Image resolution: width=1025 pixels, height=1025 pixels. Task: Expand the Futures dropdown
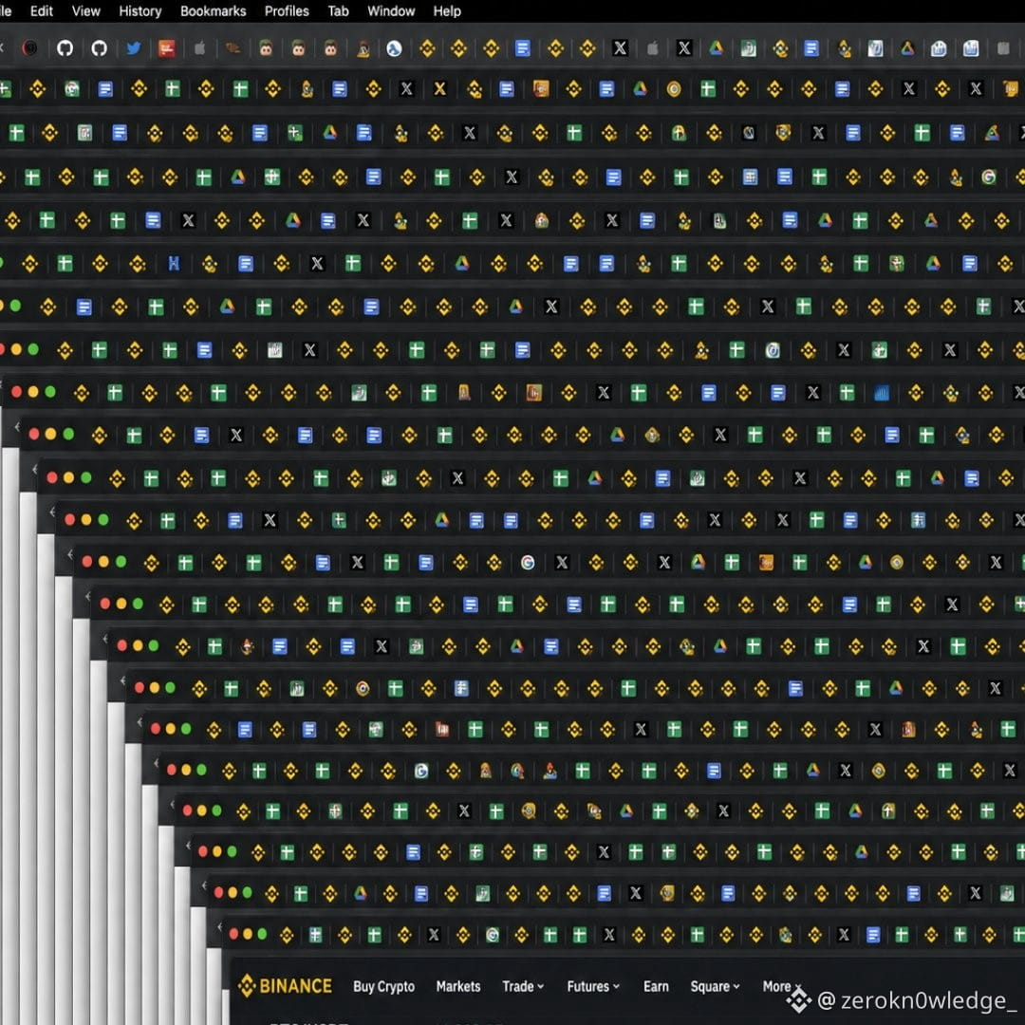[593, 986]
